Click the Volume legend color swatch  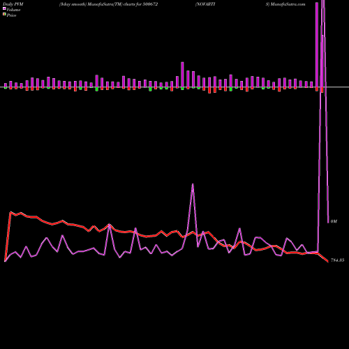pyautogui.click(x=4, y=8)
